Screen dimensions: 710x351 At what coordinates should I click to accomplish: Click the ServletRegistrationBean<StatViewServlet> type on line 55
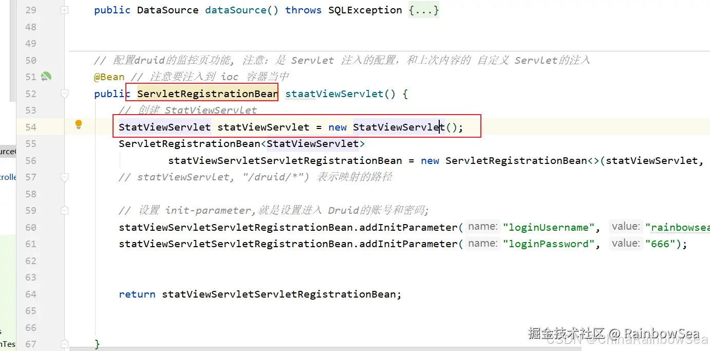point(241,144)
